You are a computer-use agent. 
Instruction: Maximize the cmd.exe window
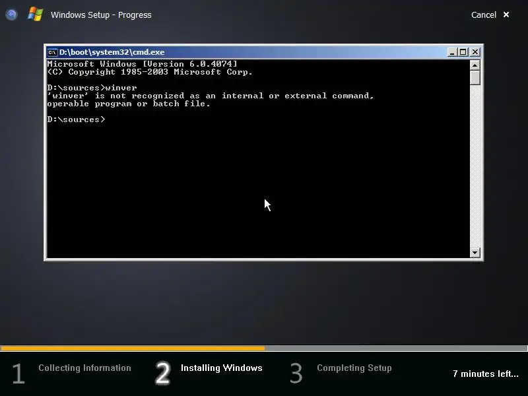click(x=463, y=52)
